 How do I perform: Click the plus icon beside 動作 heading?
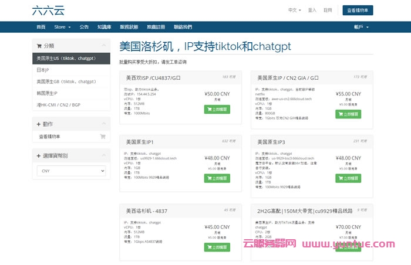pos(39,124)
